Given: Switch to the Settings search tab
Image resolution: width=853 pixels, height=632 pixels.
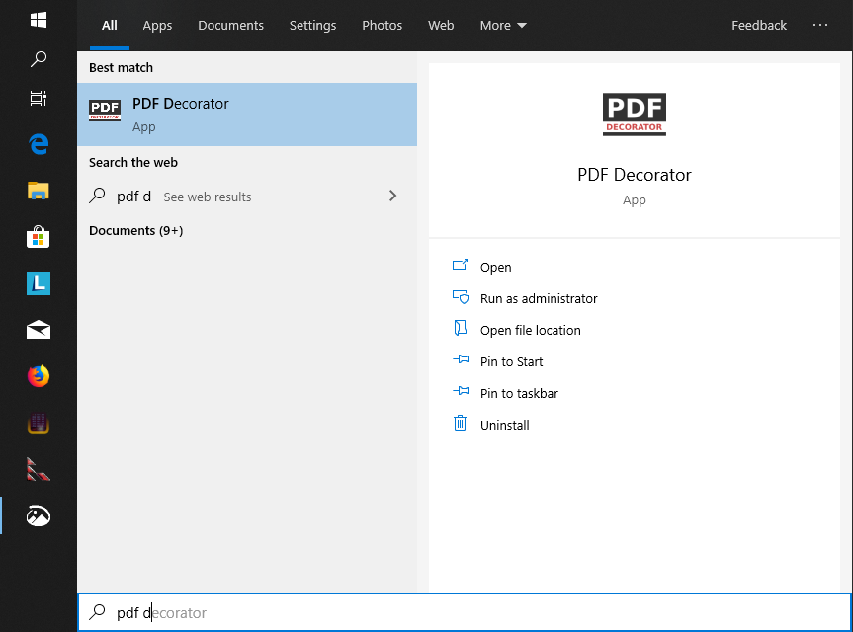Looking at the screenshot, I should pos(312,25).
